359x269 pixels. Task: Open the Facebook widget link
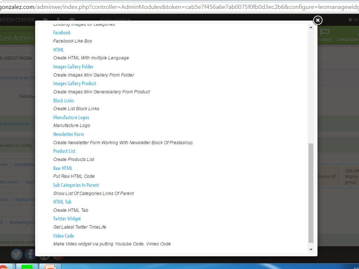pyautogui.click(x=62, y=33)
